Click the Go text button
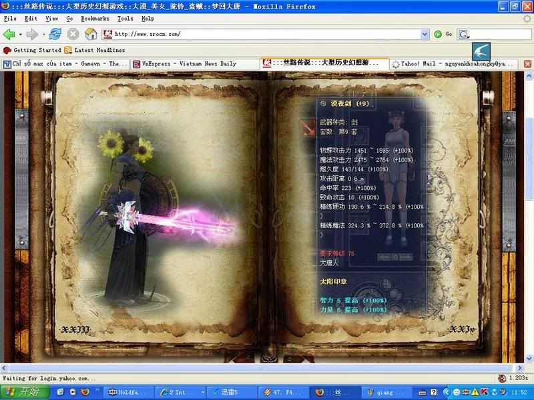The image size is (534, 400). coord(449,34)
